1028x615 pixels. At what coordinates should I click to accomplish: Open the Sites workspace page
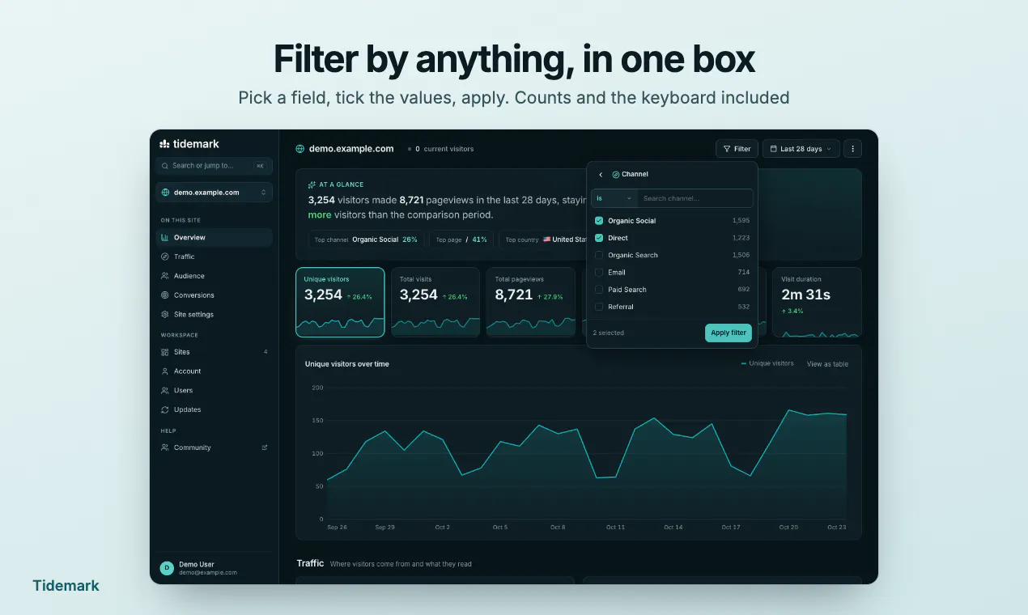tap(215, 352)
